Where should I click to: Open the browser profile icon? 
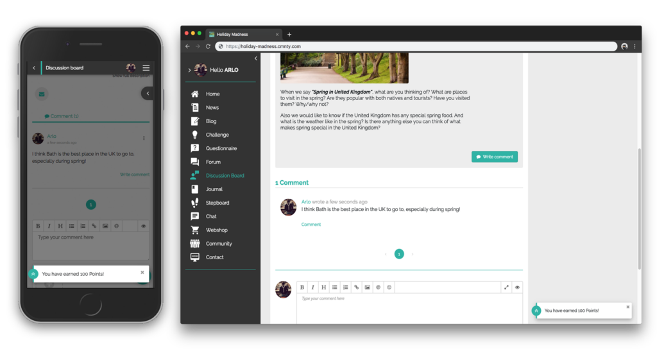(x=624, y=46)
